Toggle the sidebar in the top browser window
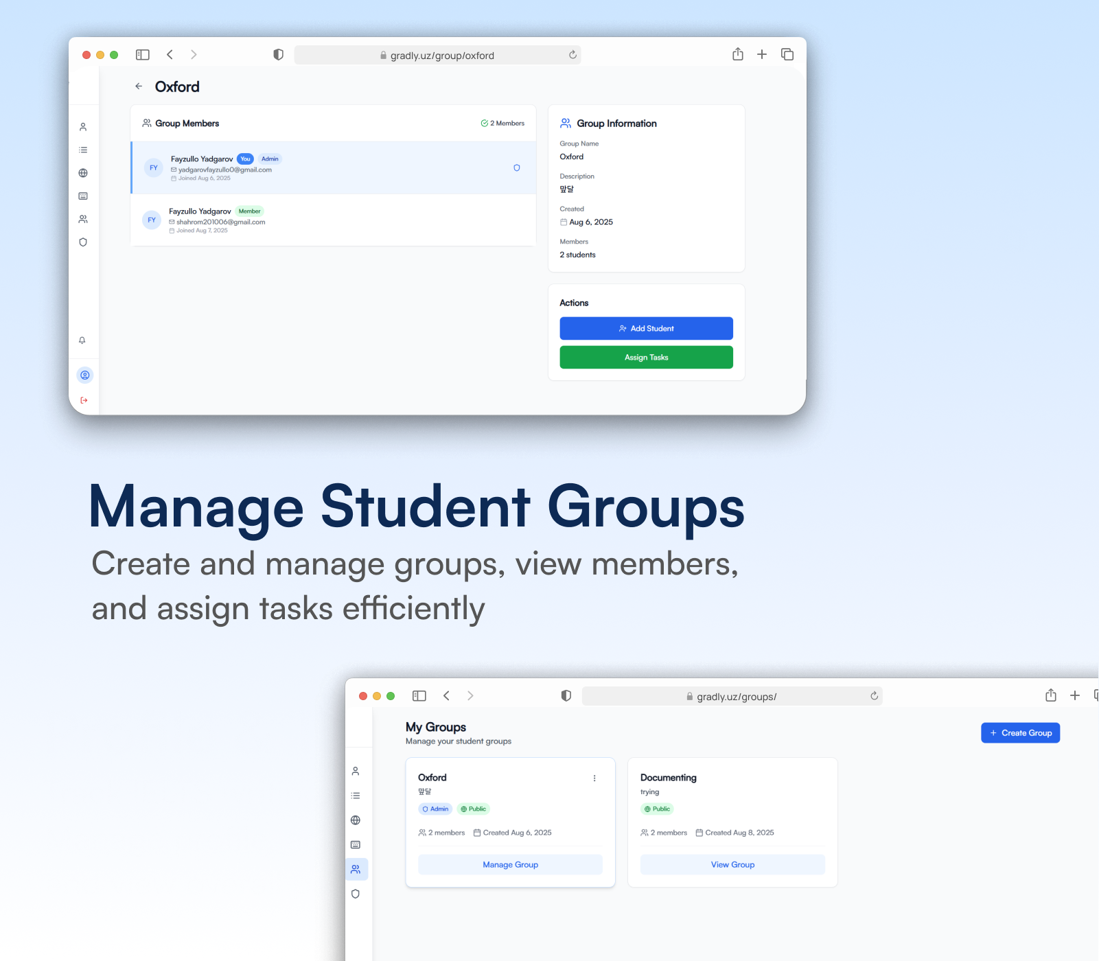The width and height of the screenshot is (1099, 961). 143,55
